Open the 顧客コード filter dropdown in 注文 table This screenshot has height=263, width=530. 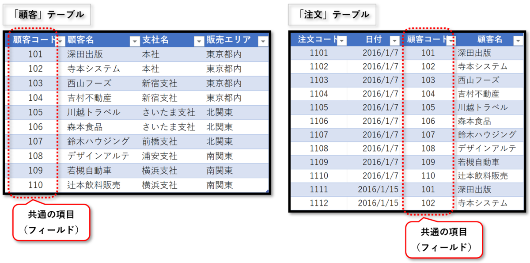click(450, 41)
